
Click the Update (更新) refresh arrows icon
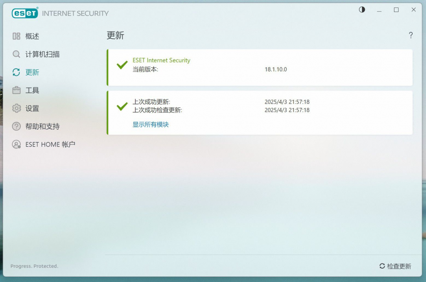[x=16, y=72]
